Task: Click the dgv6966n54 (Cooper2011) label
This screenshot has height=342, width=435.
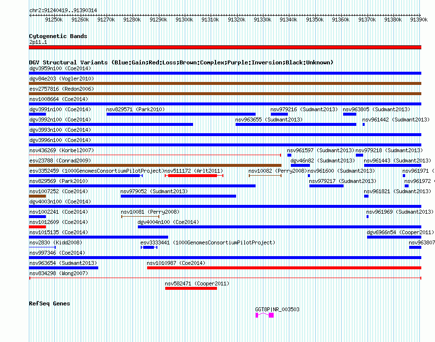Action: [400, 232]
